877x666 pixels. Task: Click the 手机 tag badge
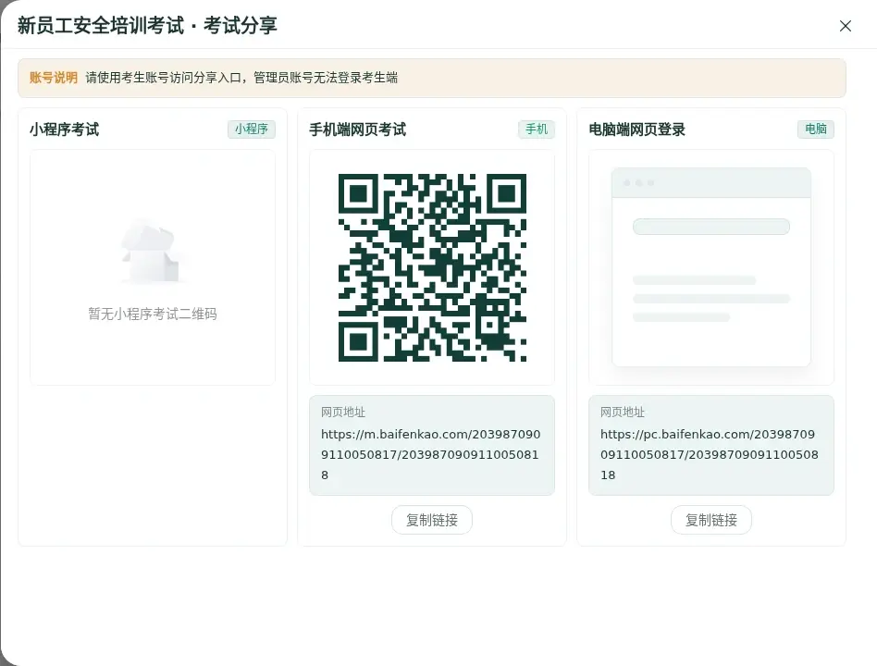[x=537, y=129]
